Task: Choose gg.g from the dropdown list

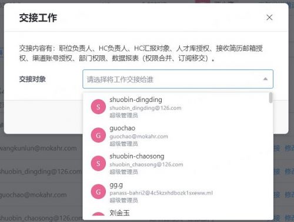Action: point(178,192)
